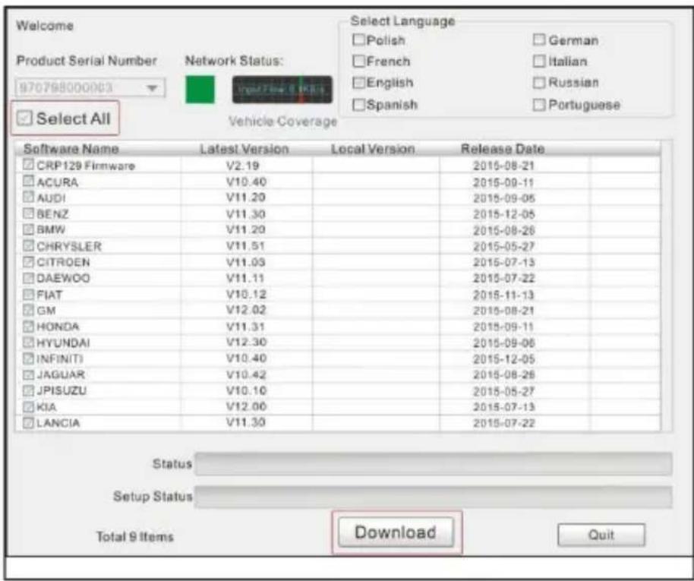Click the green network status indicator
This screenshot has height=581, width=694.
tap(200, 90)
